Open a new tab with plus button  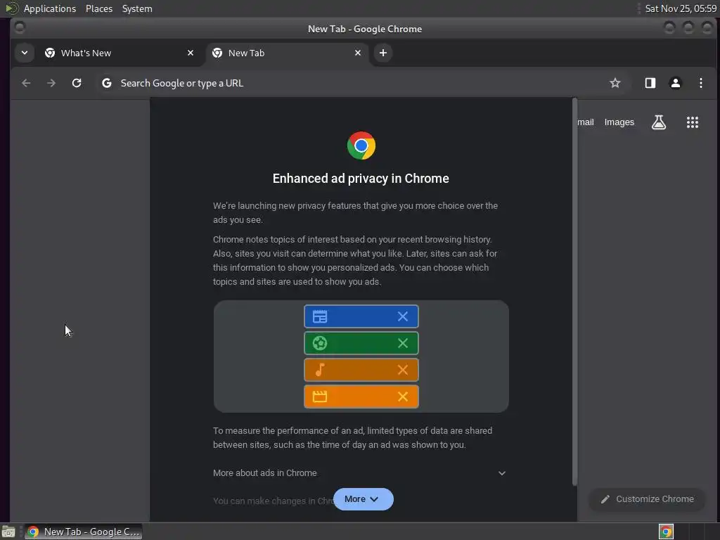[x=383, y=53]
